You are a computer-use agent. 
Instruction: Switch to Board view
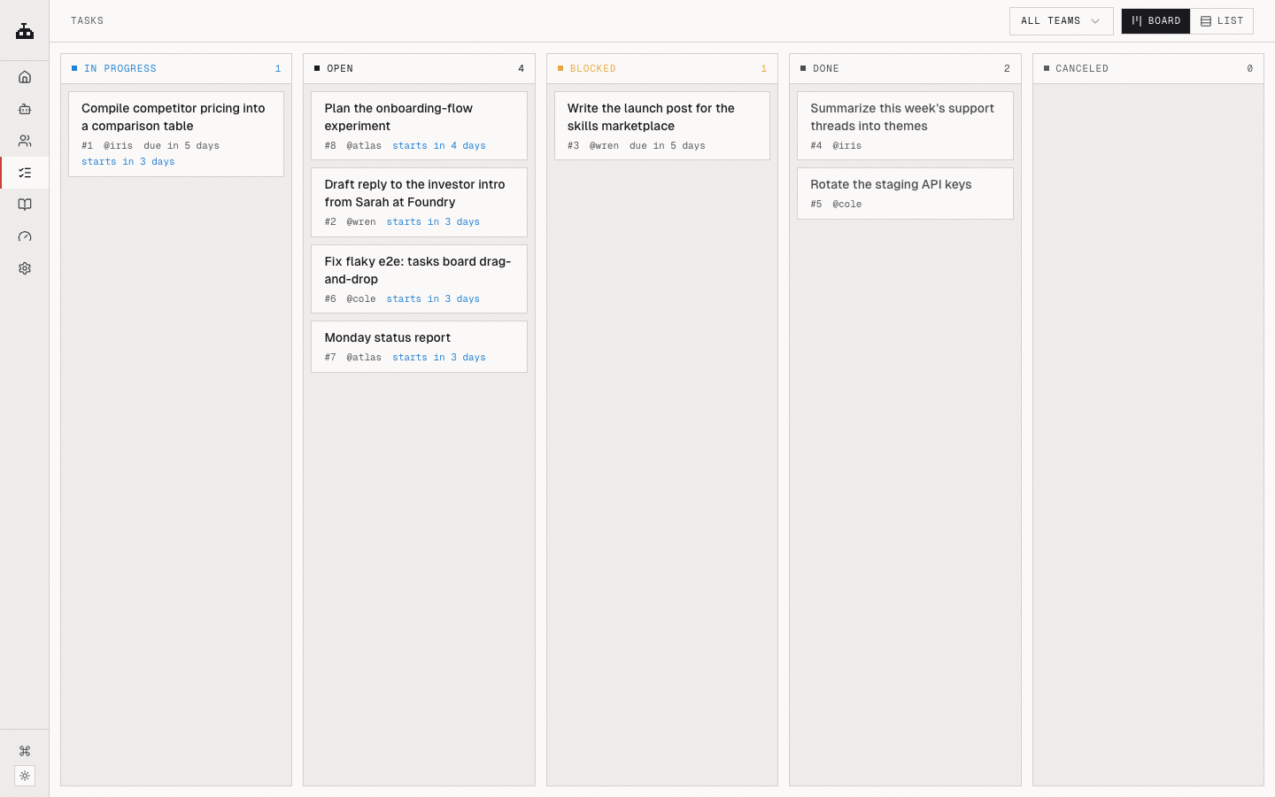[1155, 21]
